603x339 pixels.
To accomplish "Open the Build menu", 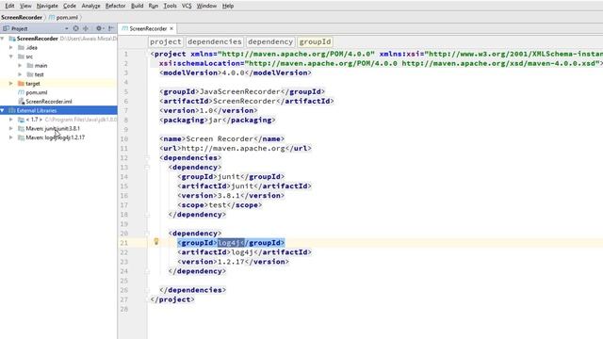I will click(x=137, y=6).
